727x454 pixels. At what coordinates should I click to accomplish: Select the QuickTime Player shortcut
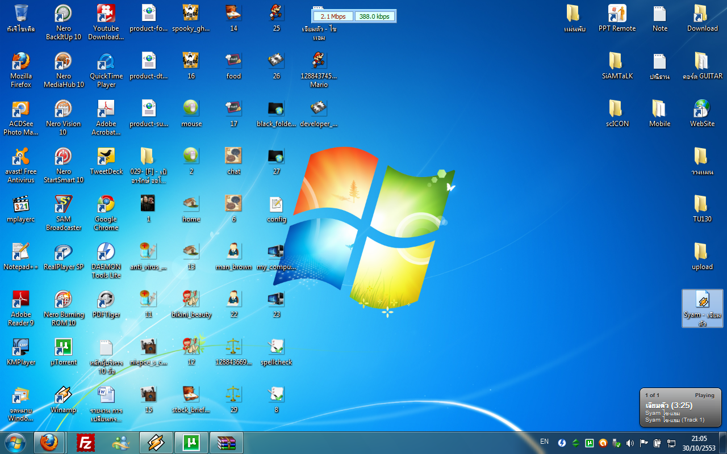point(106,69)
